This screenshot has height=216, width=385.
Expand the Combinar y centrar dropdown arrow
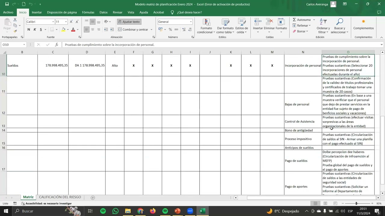tap(151, 29)
